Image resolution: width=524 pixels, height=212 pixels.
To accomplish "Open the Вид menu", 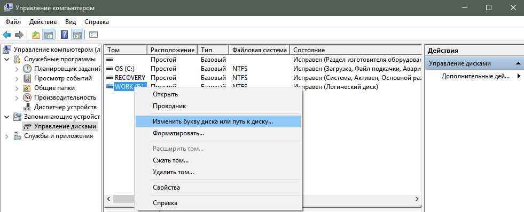I will click(71, 22).
